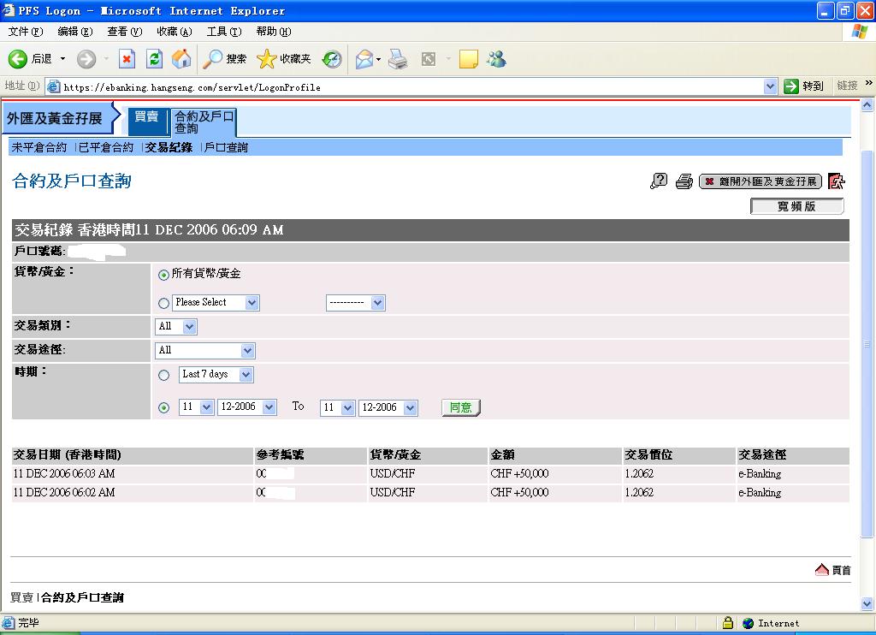
Task: Select the Last 7 days radio button
Action: (163, 375)
